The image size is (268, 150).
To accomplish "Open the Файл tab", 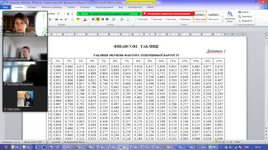I will [5, 7].
